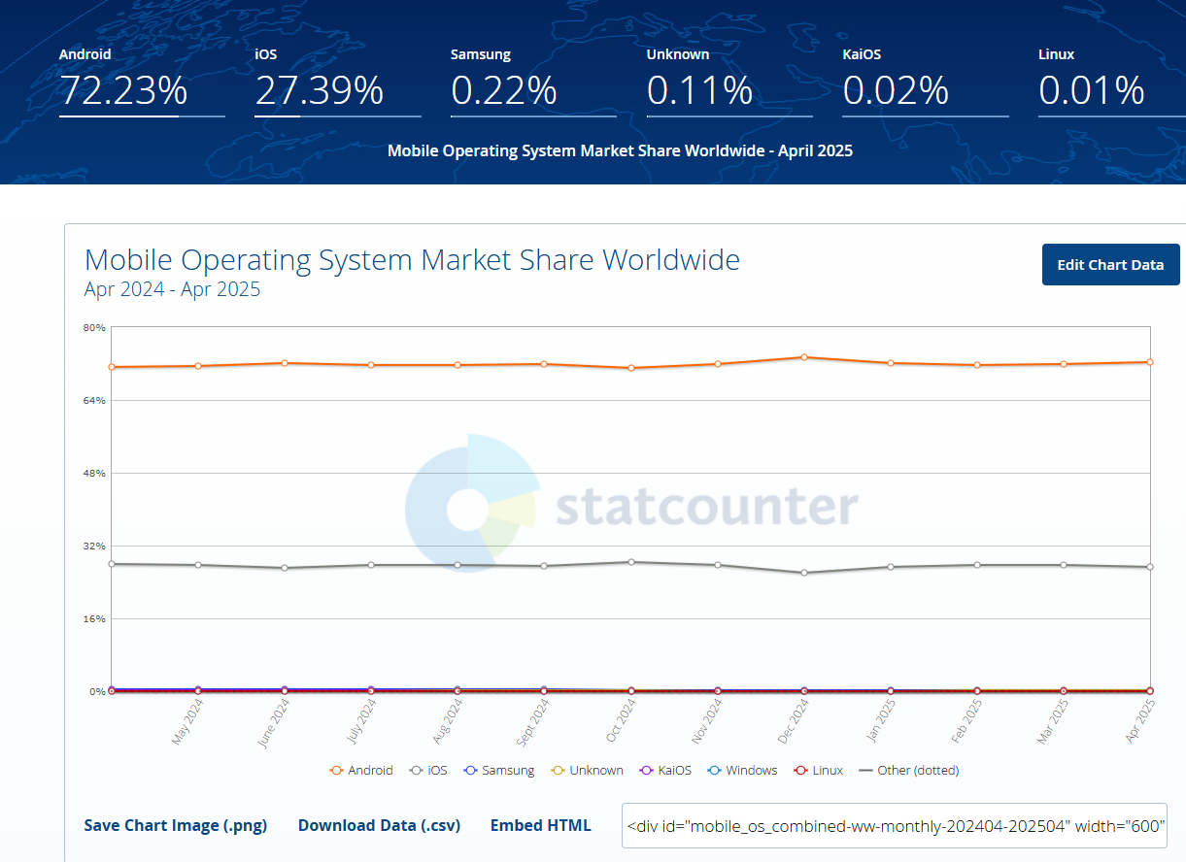
Task: Click the Android Apr 2025 data point
Action: click(x=1150, y=362)
